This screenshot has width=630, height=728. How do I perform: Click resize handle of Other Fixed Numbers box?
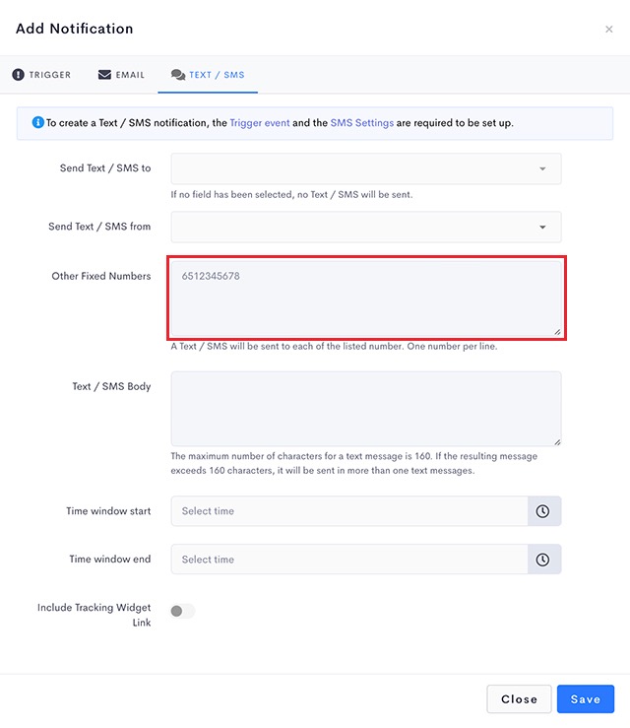coord(557,332)
